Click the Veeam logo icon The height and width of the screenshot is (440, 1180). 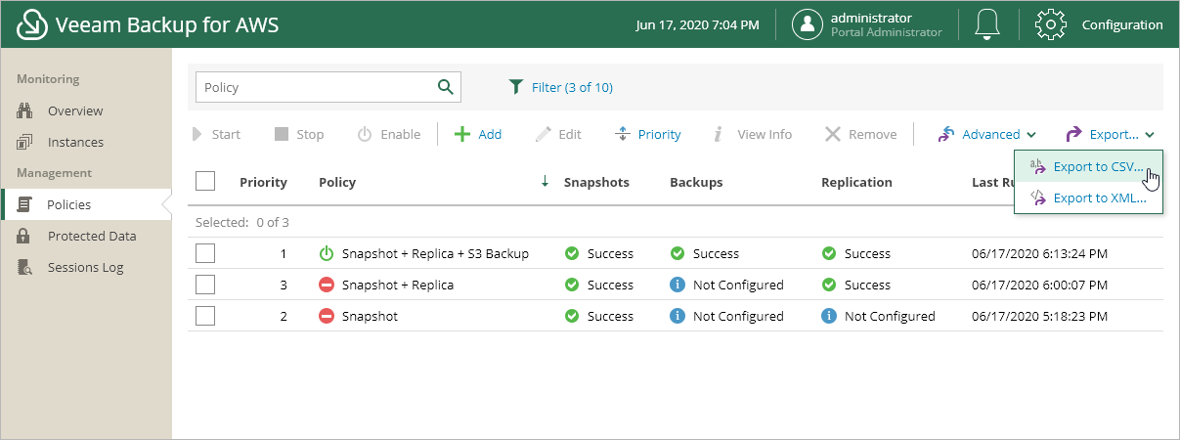click(32, 24)
